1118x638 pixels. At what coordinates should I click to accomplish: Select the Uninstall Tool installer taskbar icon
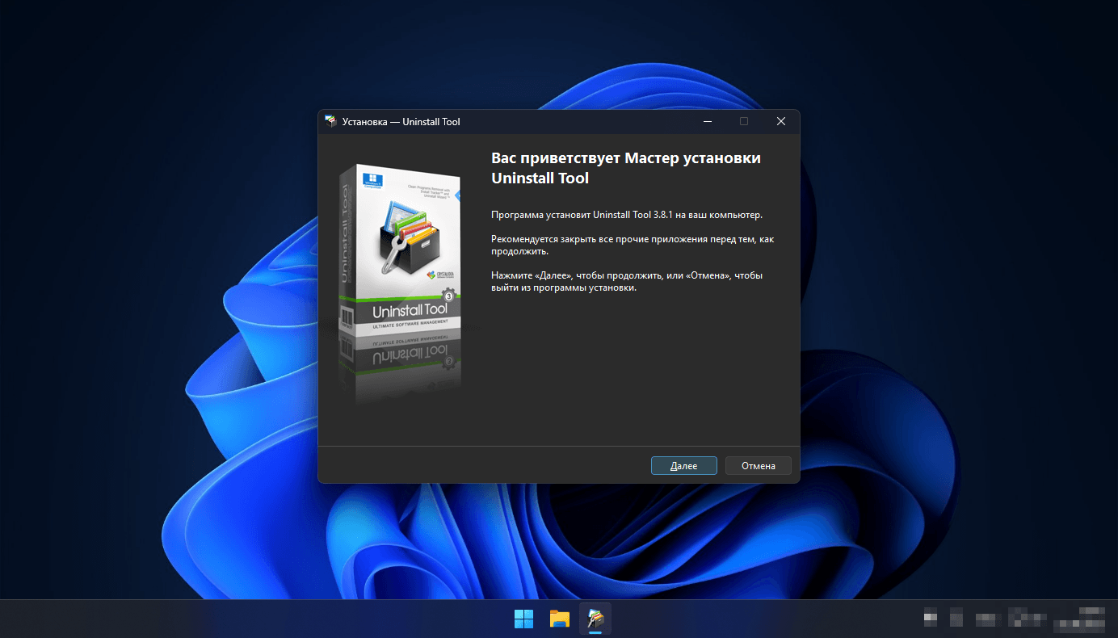(595, 619)
